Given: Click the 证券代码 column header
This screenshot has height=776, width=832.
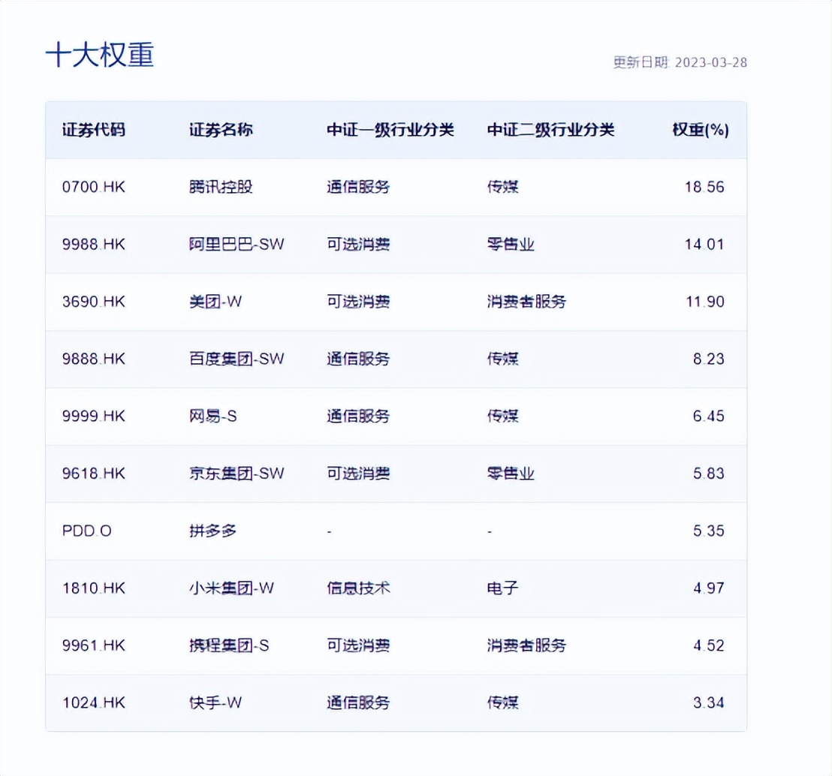Looking at the screenshot, I should point(93,130).
